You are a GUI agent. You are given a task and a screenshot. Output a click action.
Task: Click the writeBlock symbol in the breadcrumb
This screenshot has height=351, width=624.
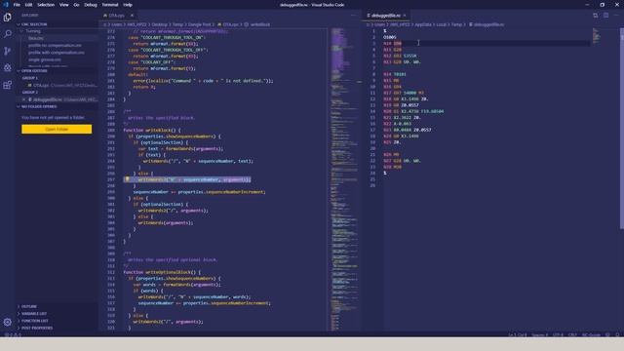tap(257, 24)
